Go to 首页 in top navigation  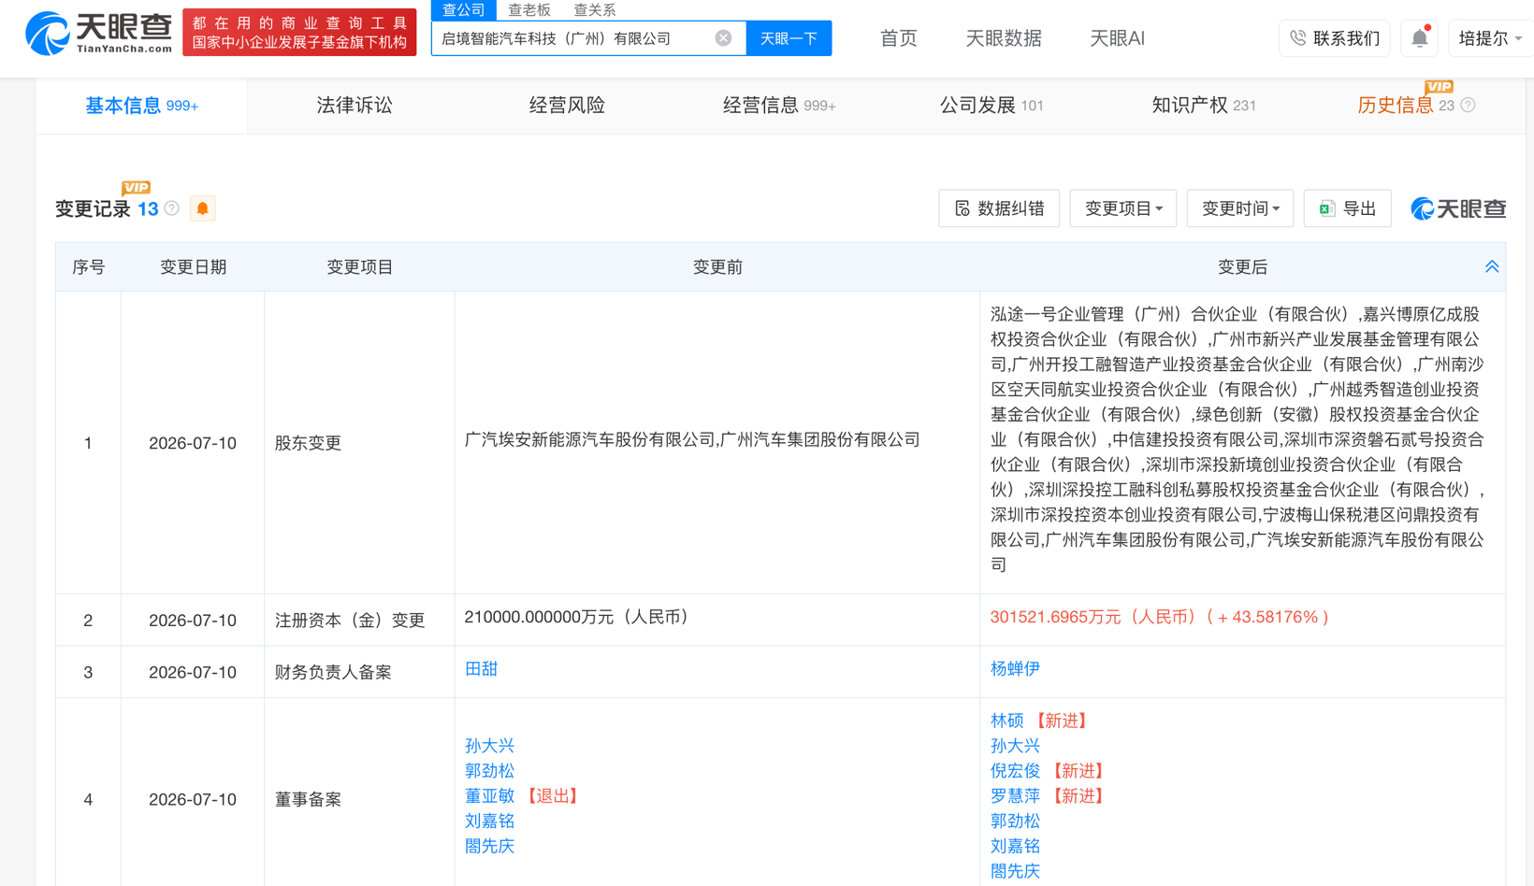pos(899,38)
